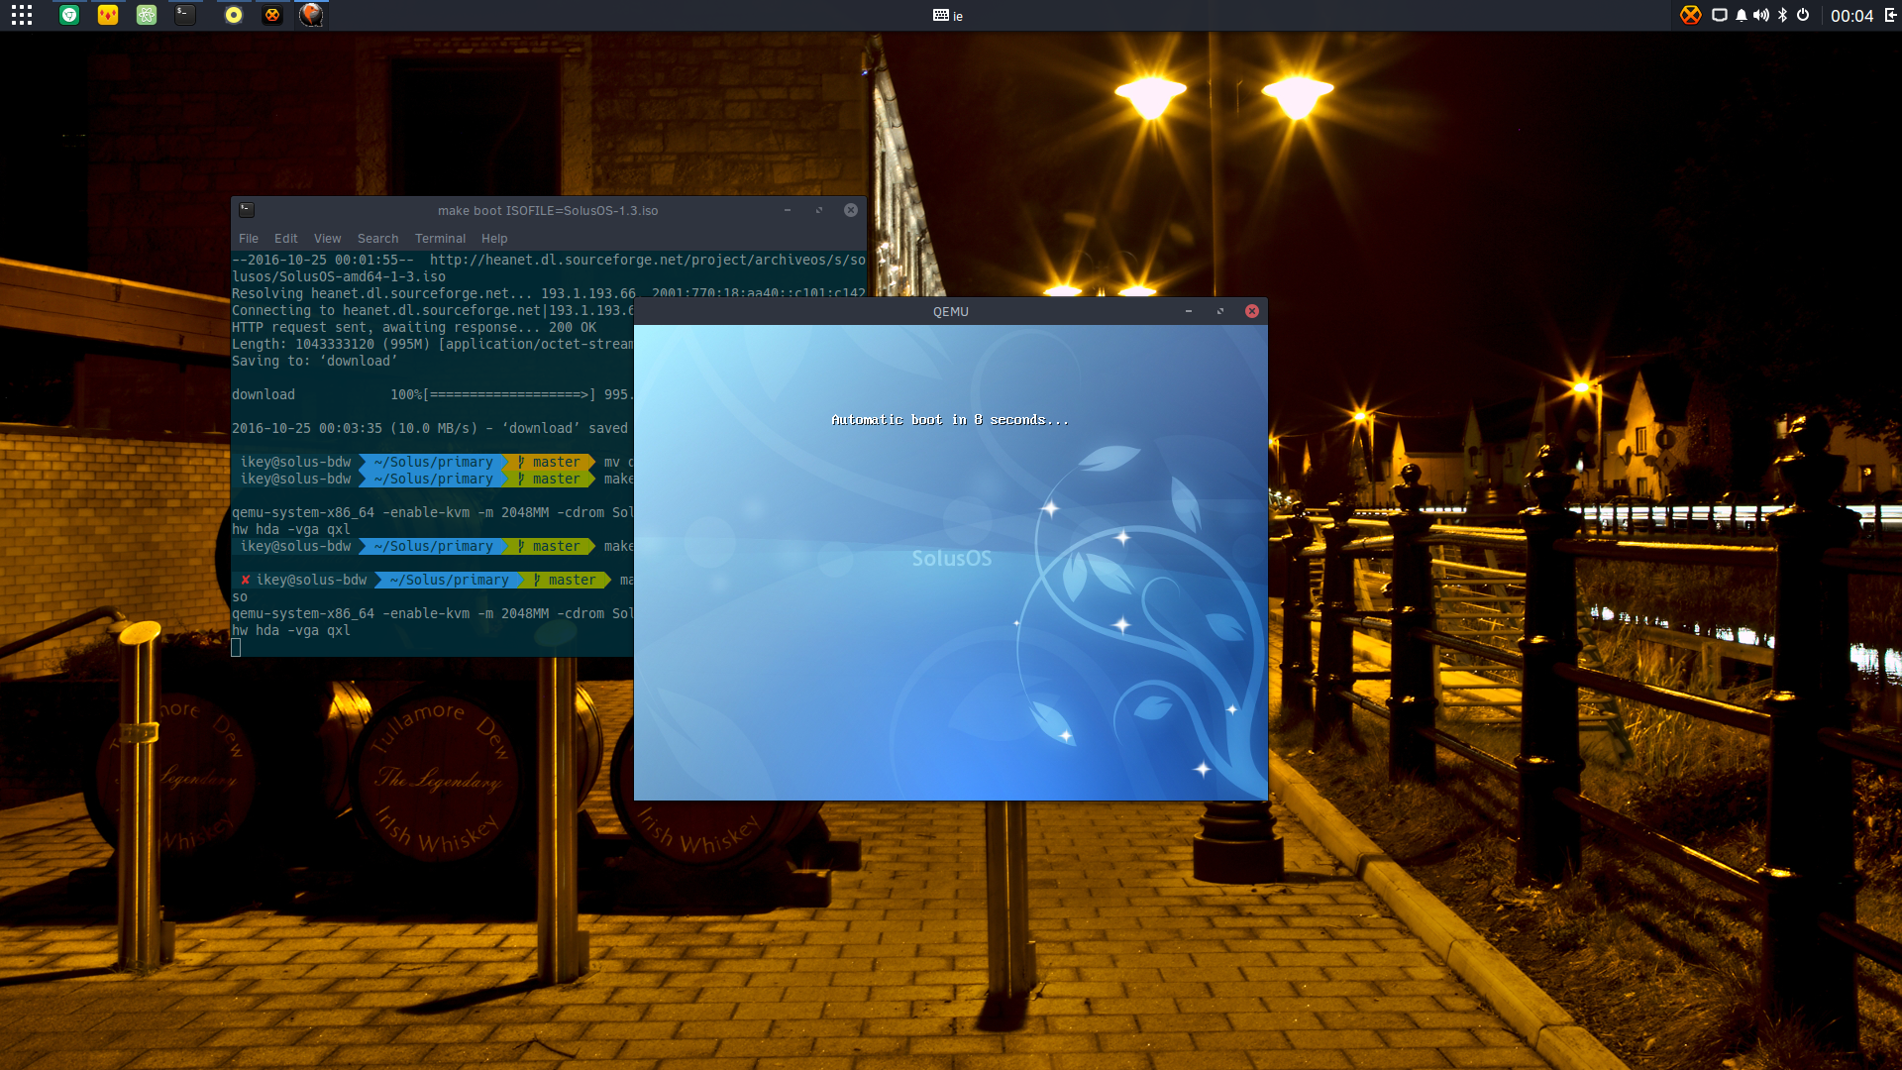Image resolution: width=1902 pixels, height=1070 pixels.
Task: Open Search menu in terminal window
Action: [x=377, y=239]
